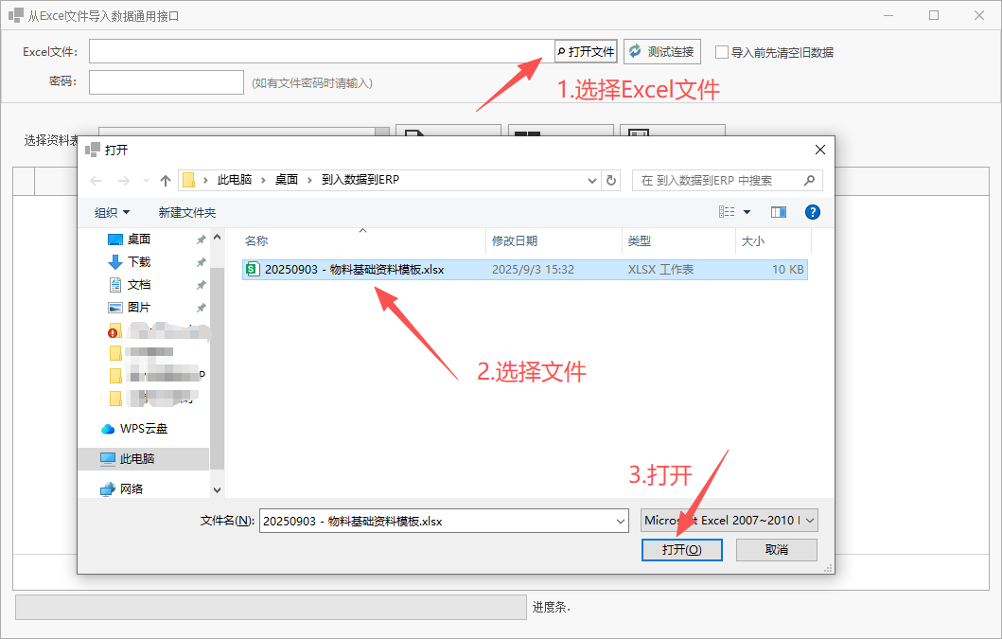Open recent locations dropdown arrow

147,181
